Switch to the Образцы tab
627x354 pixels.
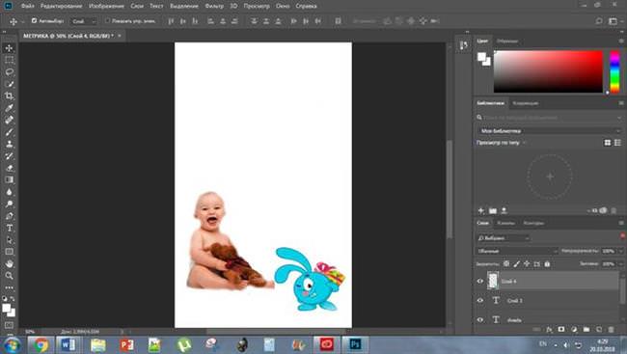pos(507,41)
